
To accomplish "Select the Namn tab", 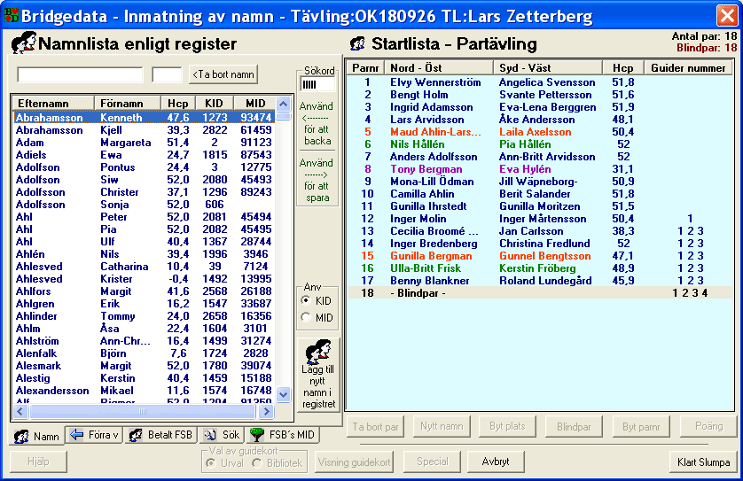I will click(x=37, y=436).
